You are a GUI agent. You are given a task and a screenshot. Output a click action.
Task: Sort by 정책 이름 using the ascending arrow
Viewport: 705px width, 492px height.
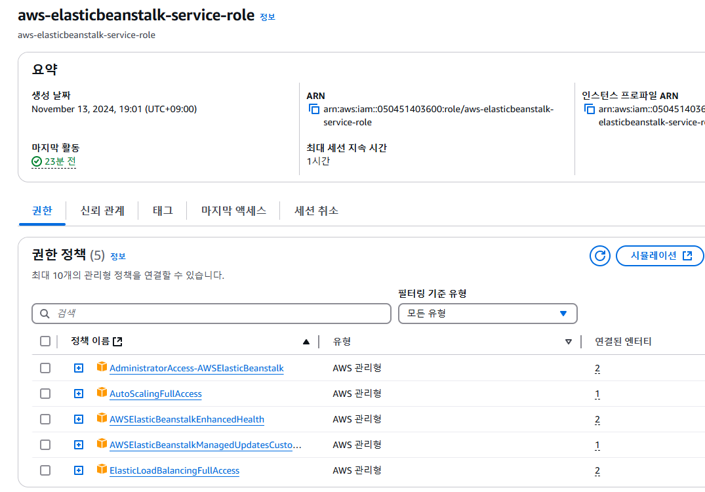click(x=306, y=342)
